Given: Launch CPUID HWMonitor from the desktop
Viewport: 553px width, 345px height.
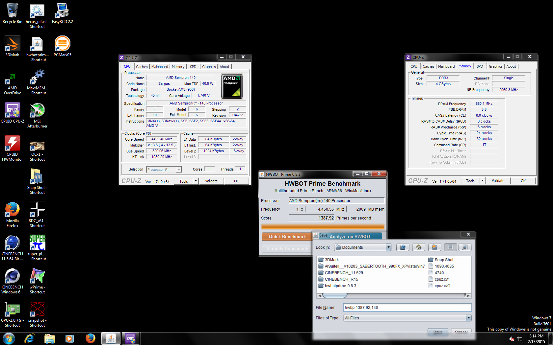Looking at the screenshot, I should point(13,149).
